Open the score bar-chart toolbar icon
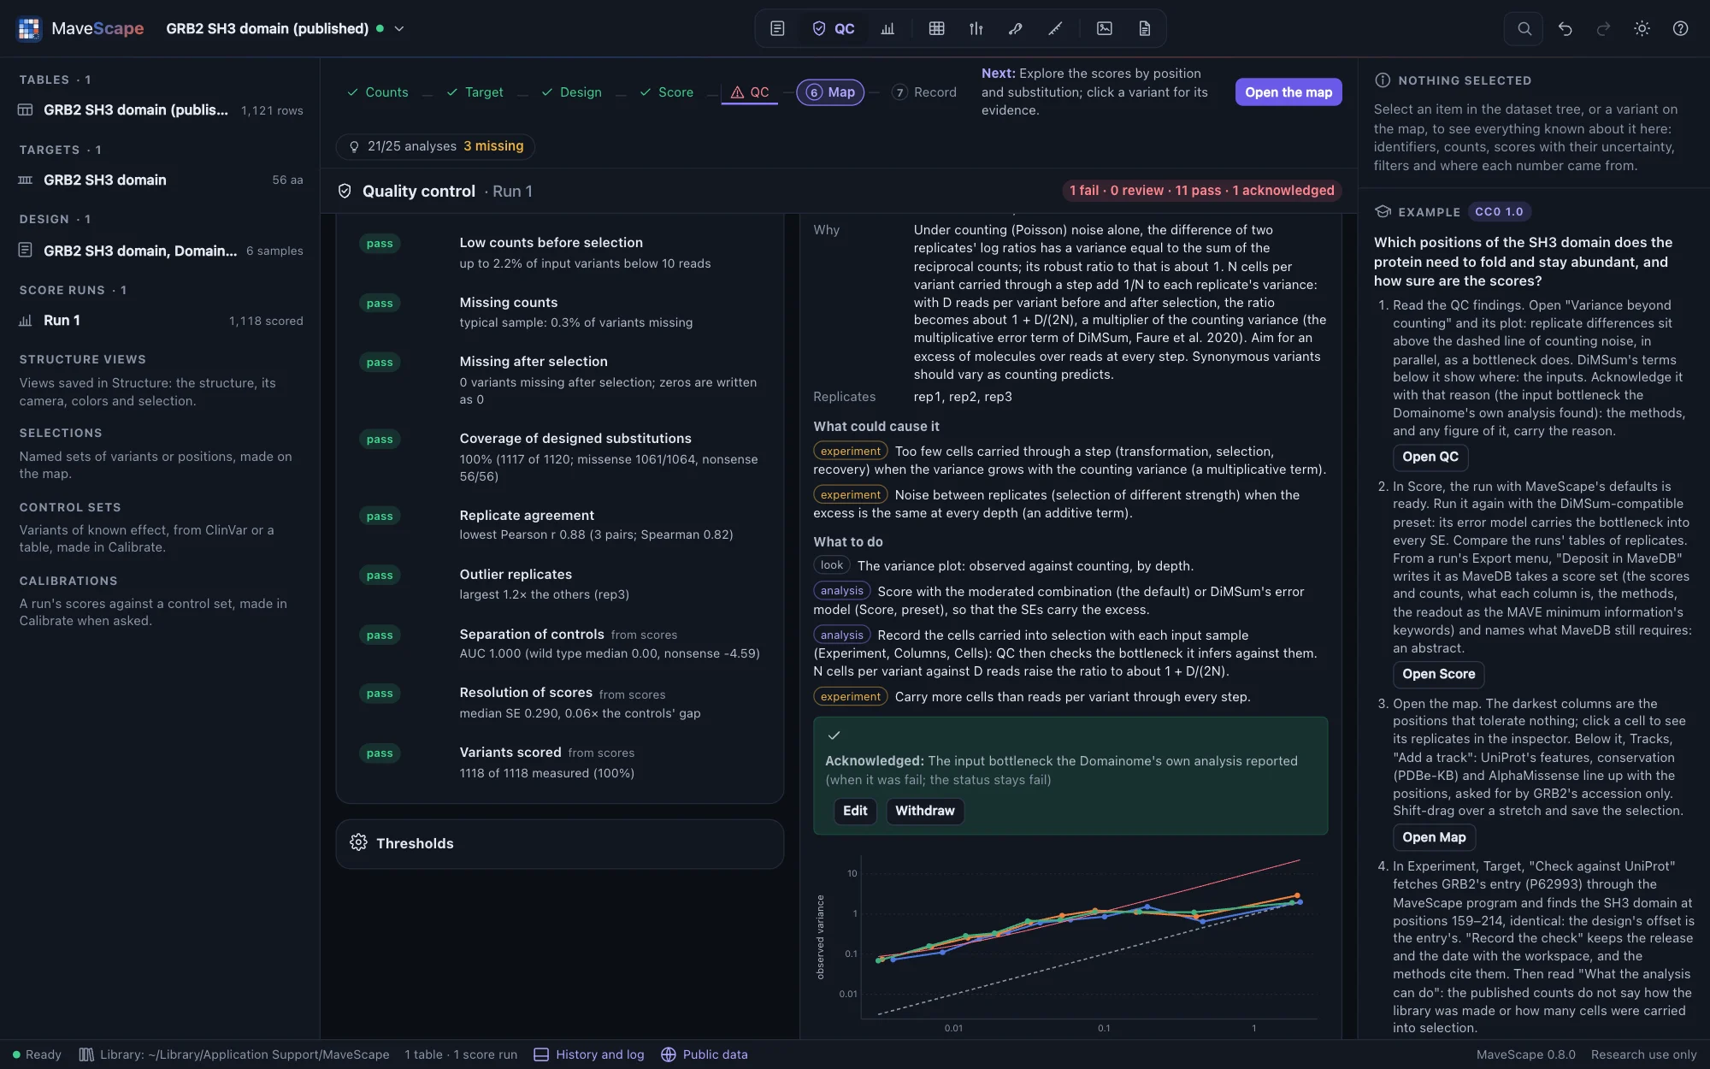Viewport: 1710px width, 1069px height. [x=887, y=28]
